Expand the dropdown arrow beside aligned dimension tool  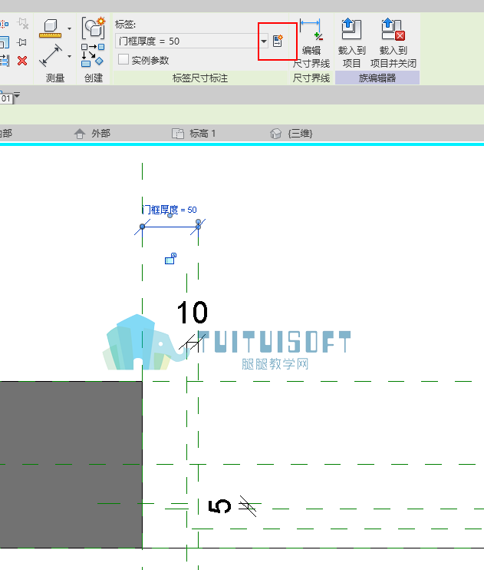tap(69, 56)
